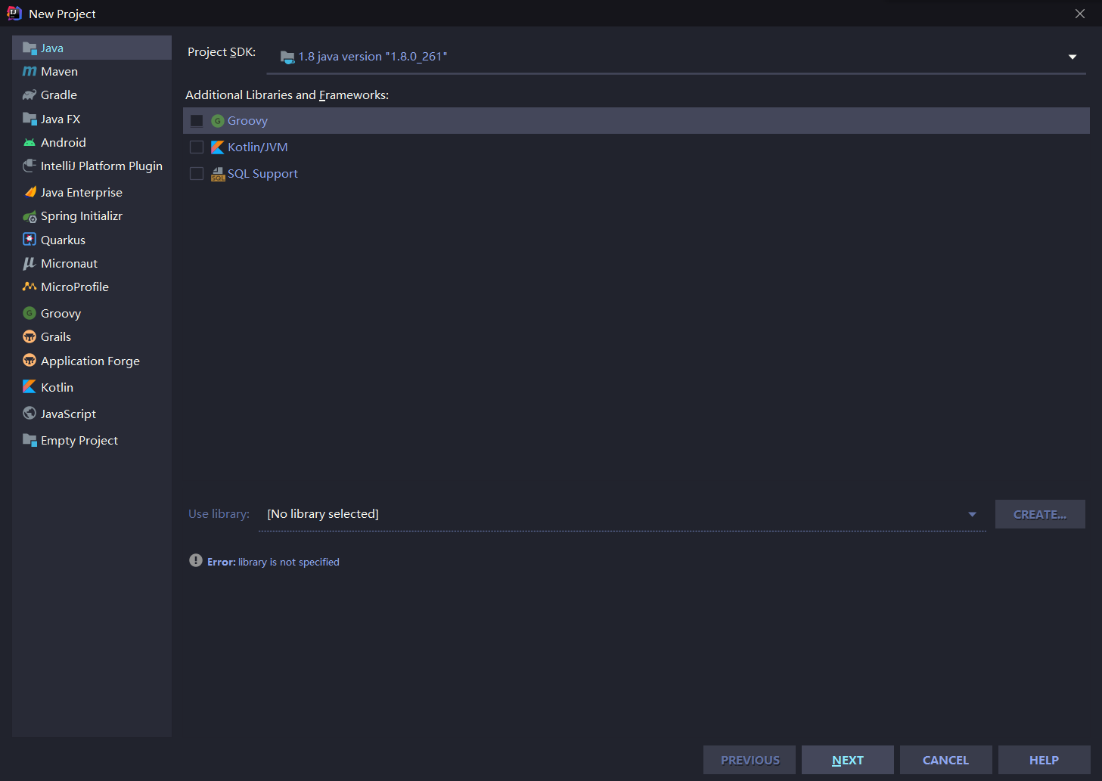Click the IntelliJ logo in the title bar

coord(14,13)
